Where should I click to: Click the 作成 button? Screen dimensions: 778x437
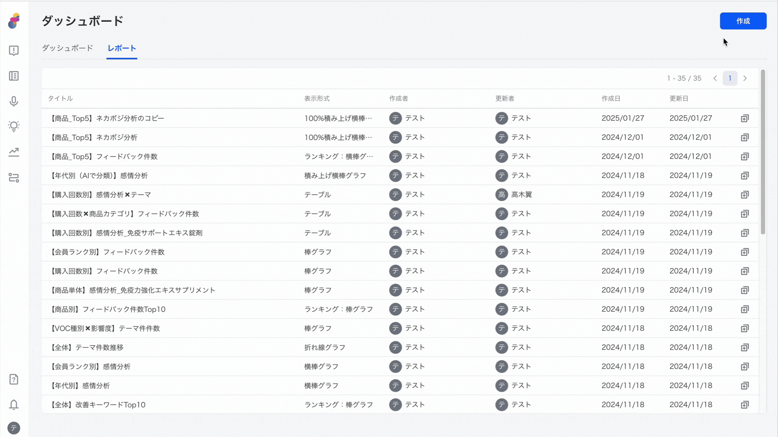point(743,21)
